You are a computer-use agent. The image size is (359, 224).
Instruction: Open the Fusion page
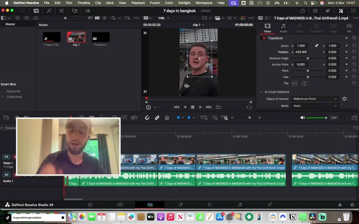click(180, 205)
